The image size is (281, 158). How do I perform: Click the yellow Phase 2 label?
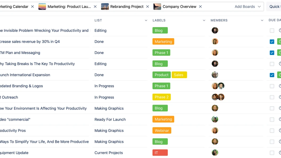coord(162,97)
